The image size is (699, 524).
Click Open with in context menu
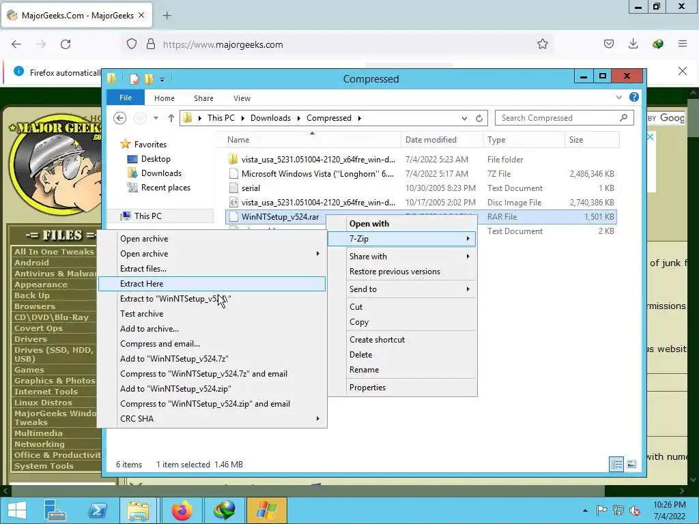(401, 224)
